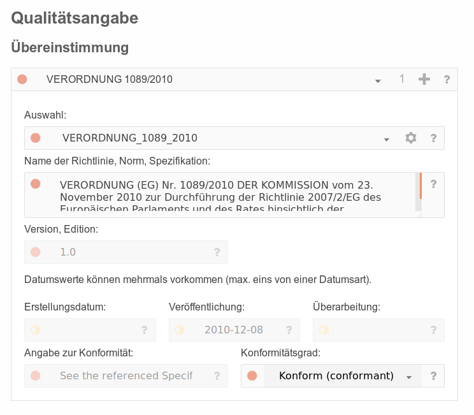Toggle half-circle indicator in Veröffentlichung field
The image size is (474, 415).
pos(179,330)
